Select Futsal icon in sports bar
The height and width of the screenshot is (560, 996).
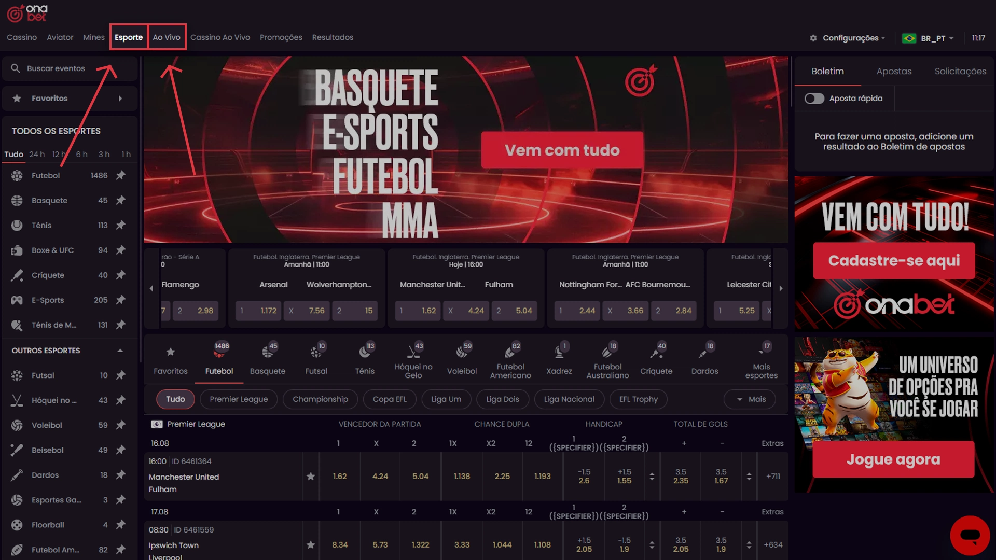(x=316, y=352)
